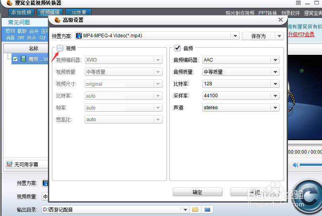Select the 舞帝 file row
The height and width of the screenshot is (216, 322).
tap(30, 59)
